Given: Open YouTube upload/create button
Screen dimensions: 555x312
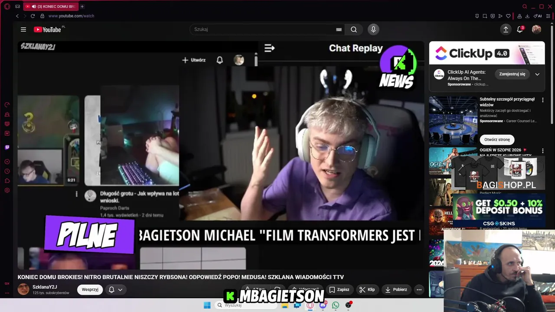Looking at the screenshot, I should point(506,29).
